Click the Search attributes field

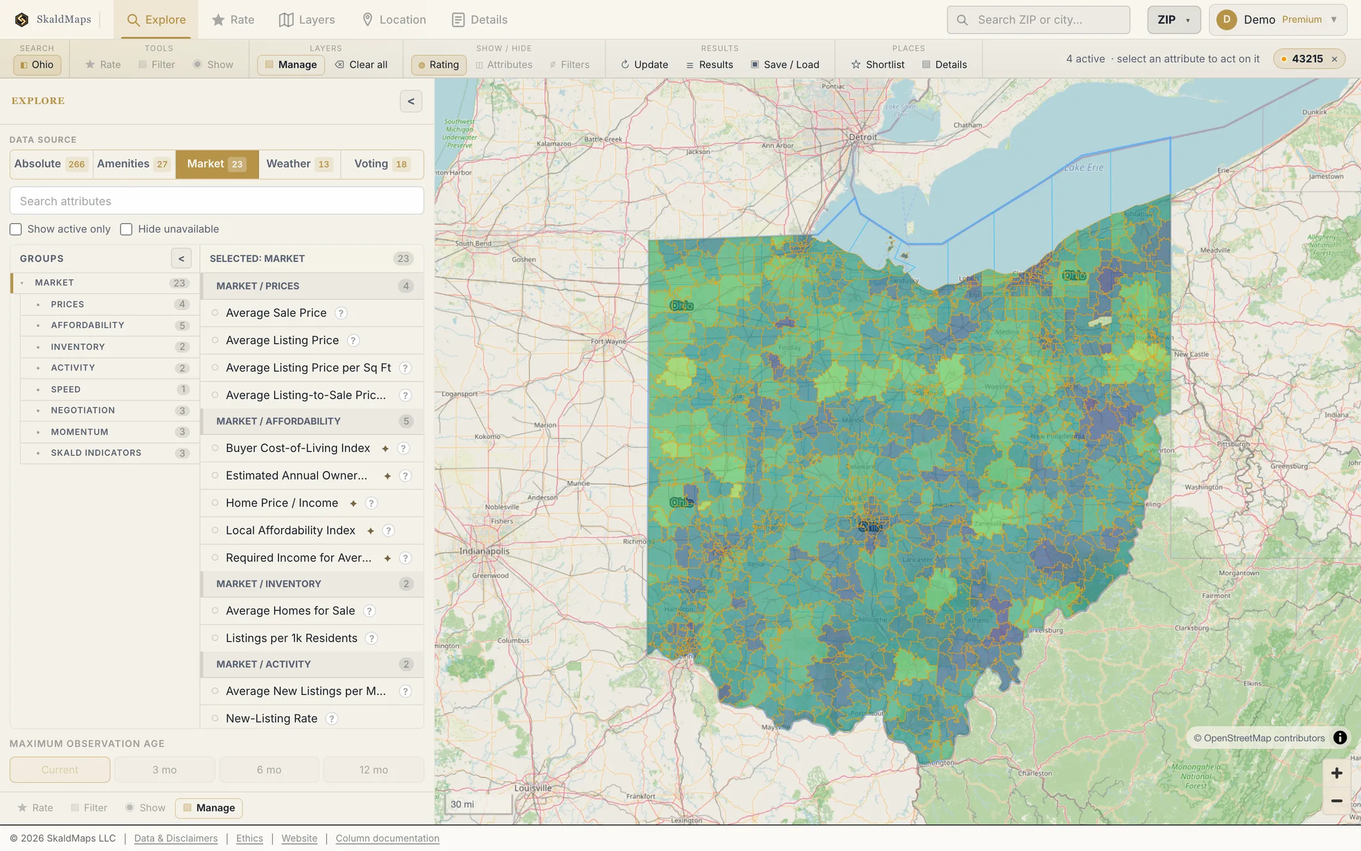[x=217, y=201]
